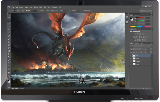Select the Rectangle shape tool
The image size is (160, 102).
pyautogui.click(x=9, y=69)
